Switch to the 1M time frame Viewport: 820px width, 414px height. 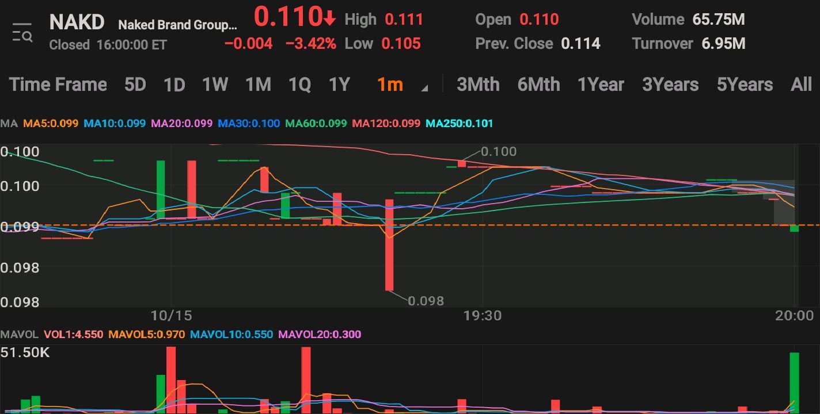pyautogui.click(x=258, y=85)
